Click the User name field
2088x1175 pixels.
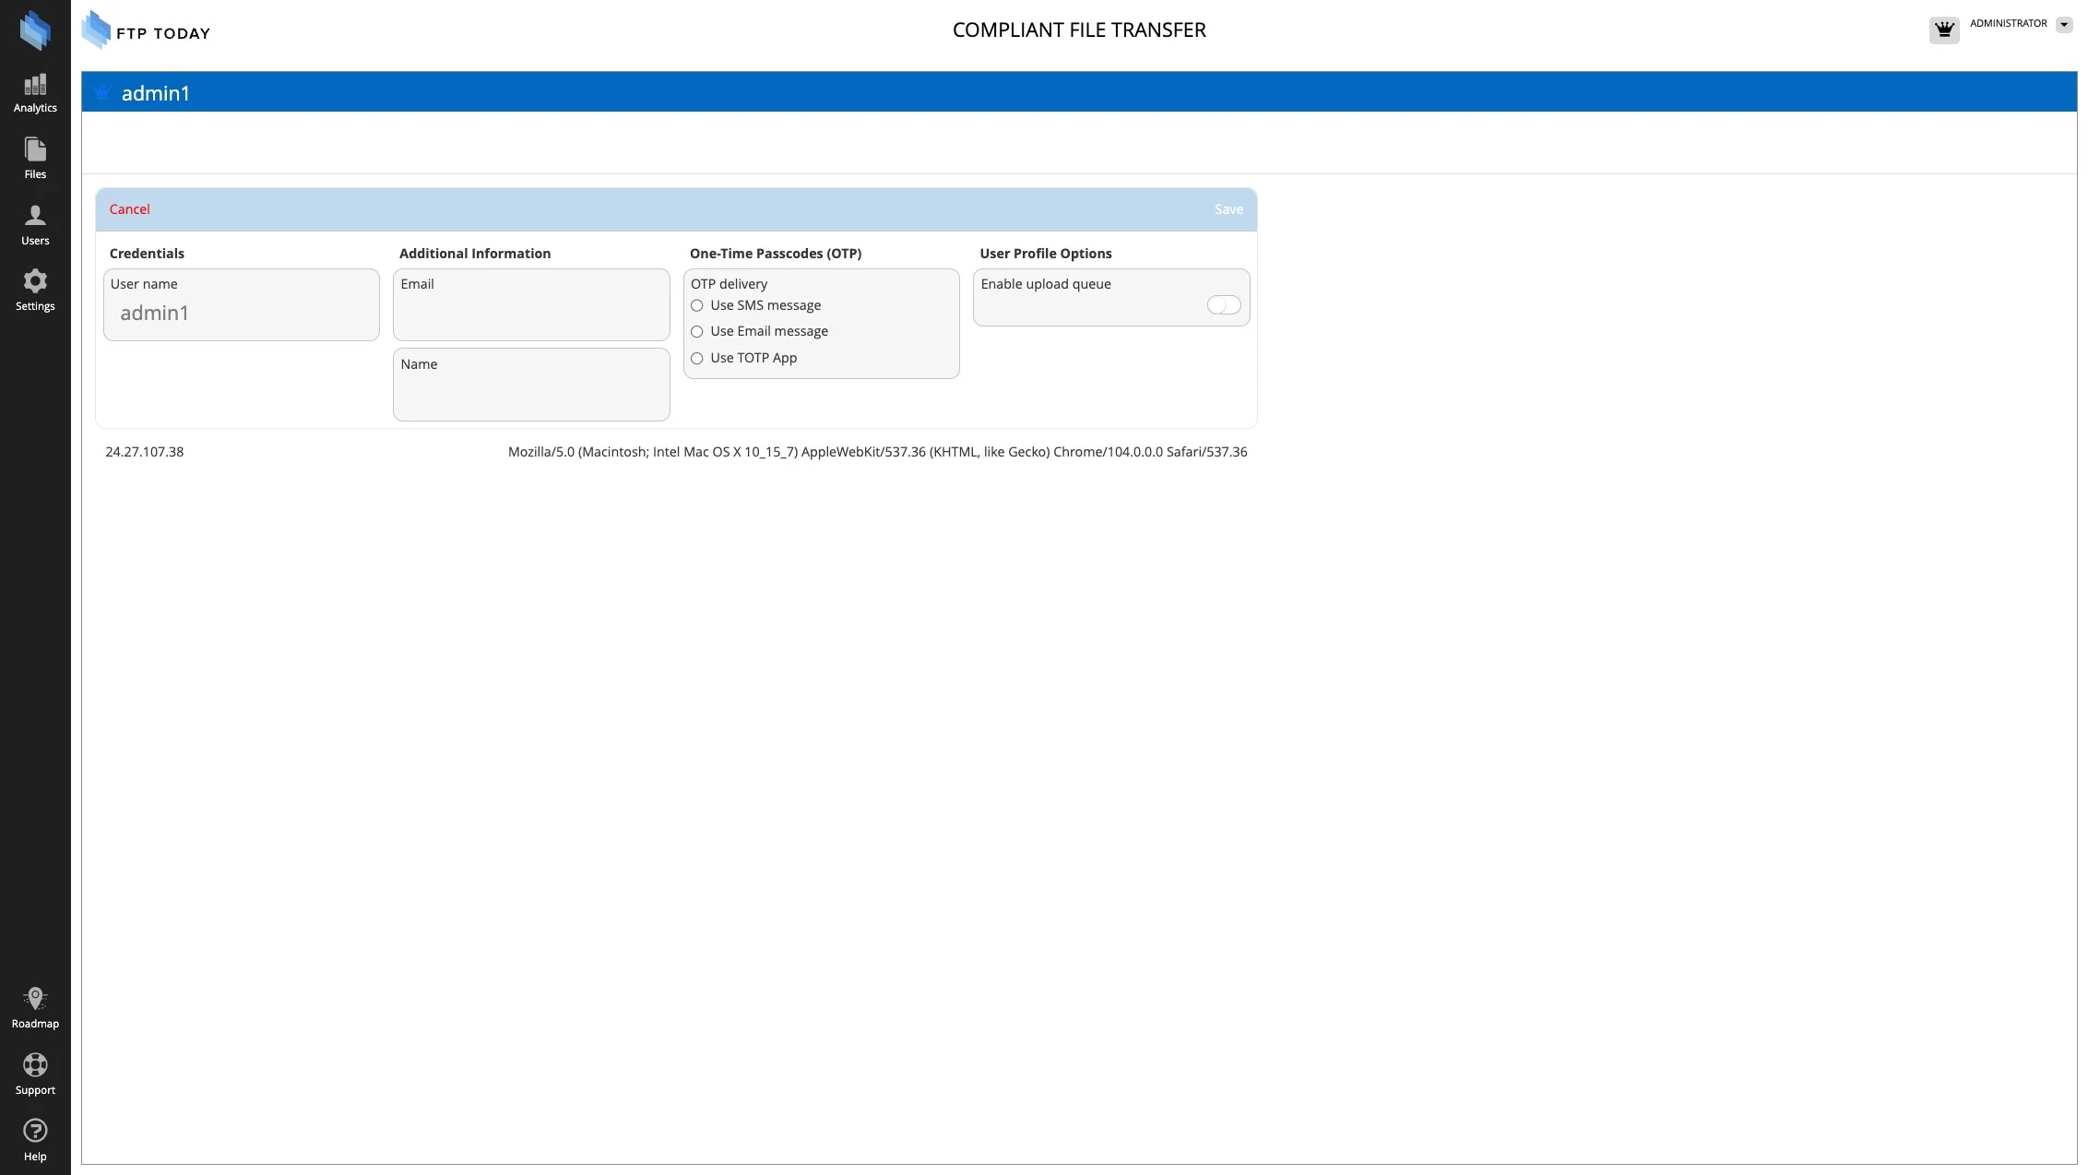point(242,314)
